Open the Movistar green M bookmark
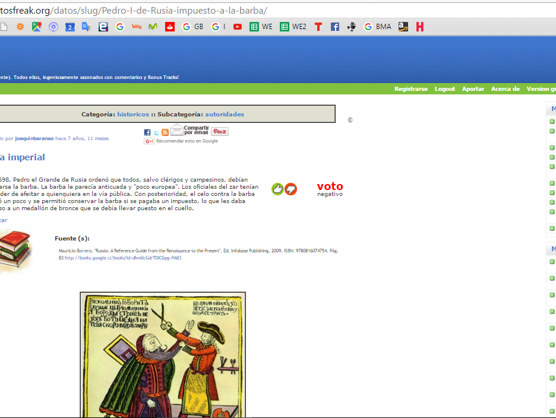The width and height of the screenshot is (556, 418). point(153,27)
